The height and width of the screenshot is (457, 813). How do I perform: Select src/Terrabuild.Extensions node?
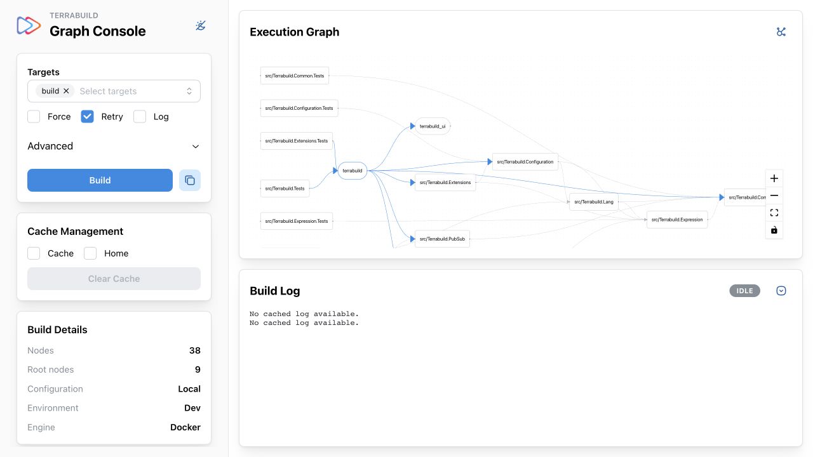(445, 183)
